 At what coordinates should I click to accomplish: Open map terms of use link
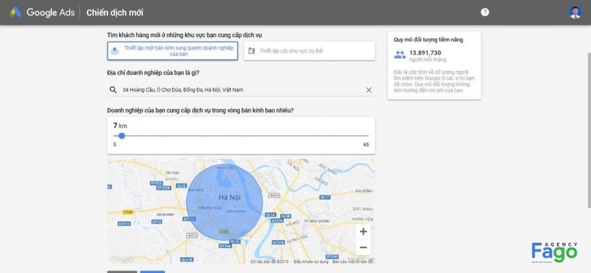click(311, 261)
